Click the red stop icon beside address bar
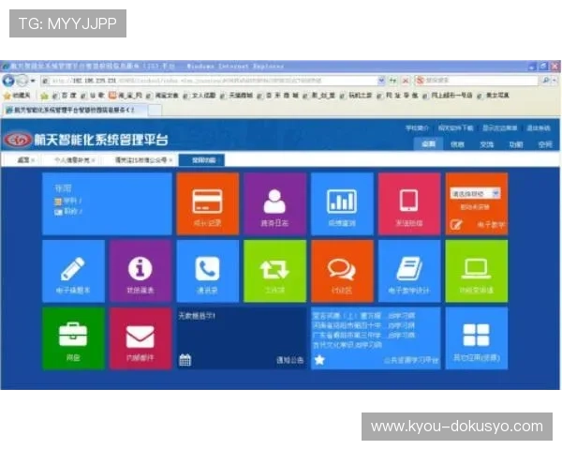The height and width of the screenshot is (450, 562). [406, 81]
